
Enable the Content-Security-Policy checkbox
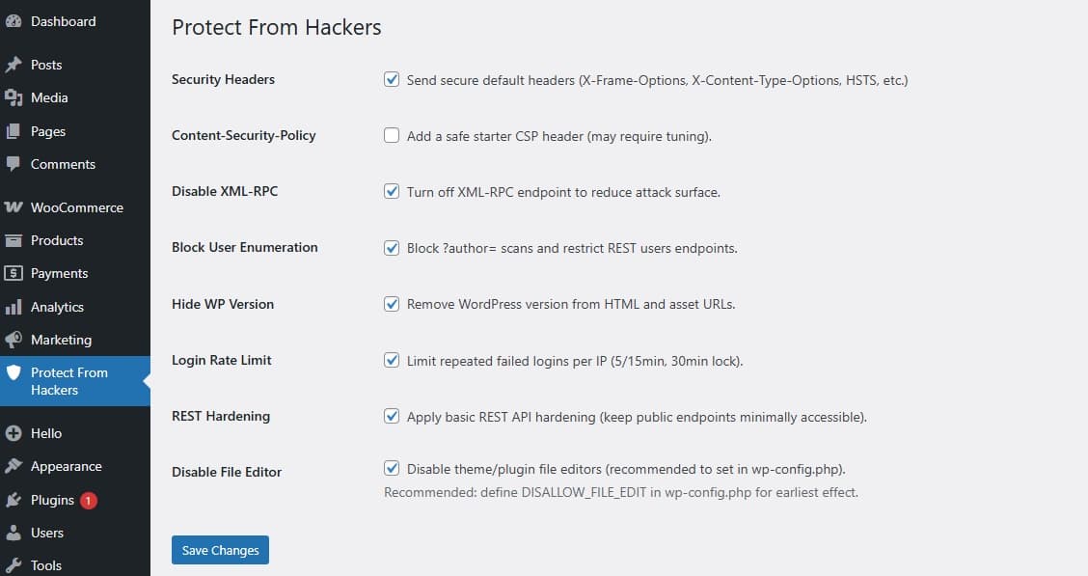pos(392,136)
